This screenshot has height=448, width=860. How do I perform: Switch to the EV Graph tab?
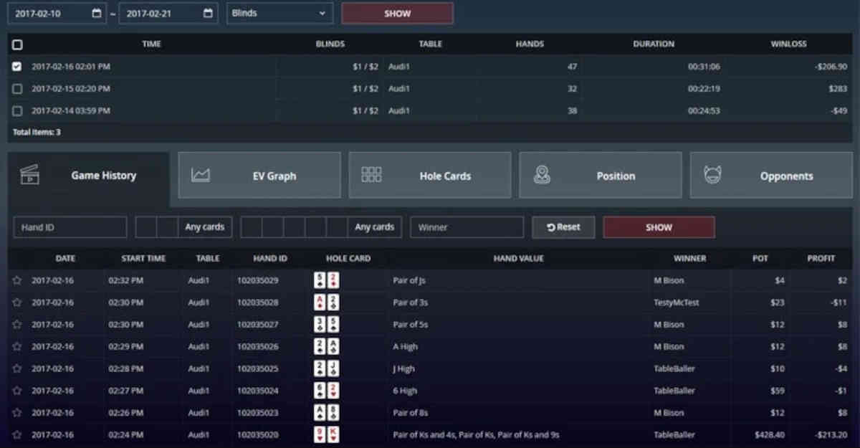pyautogui.click(x=259, y=176)
